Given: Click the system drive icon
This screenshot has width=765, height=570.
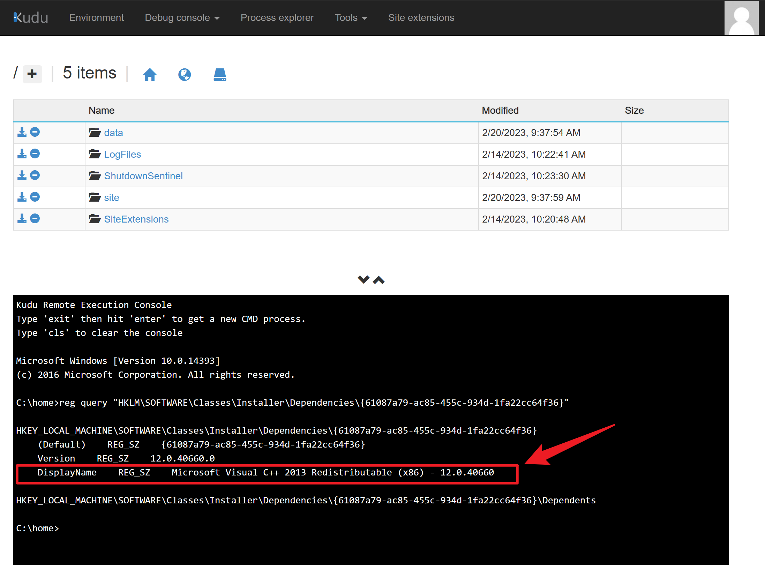Looking at the screenshot, I should pos(220,74).
